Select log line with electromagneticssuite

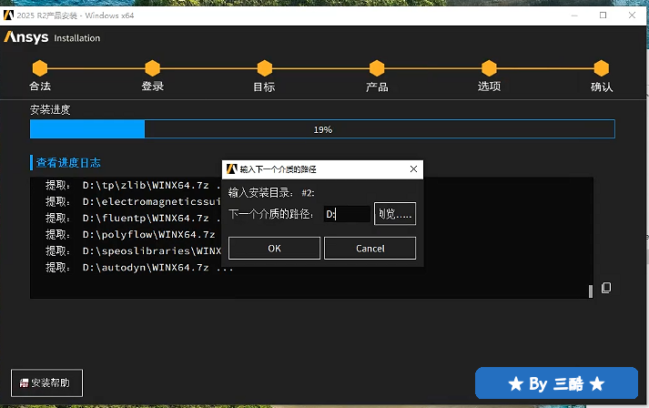[133, 201]
